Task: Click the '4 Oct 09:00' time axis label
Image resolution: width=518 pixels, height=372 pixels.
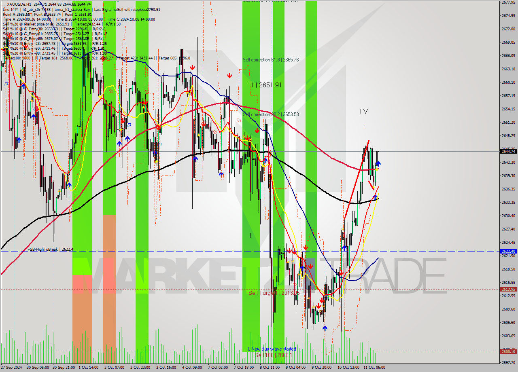Action: pyautogui.click(x=192, y=368)
